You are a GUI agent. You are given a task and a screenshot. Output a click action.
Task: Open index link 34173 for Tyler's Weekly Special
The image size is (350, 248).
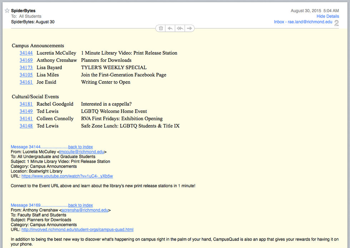point(26,68)
